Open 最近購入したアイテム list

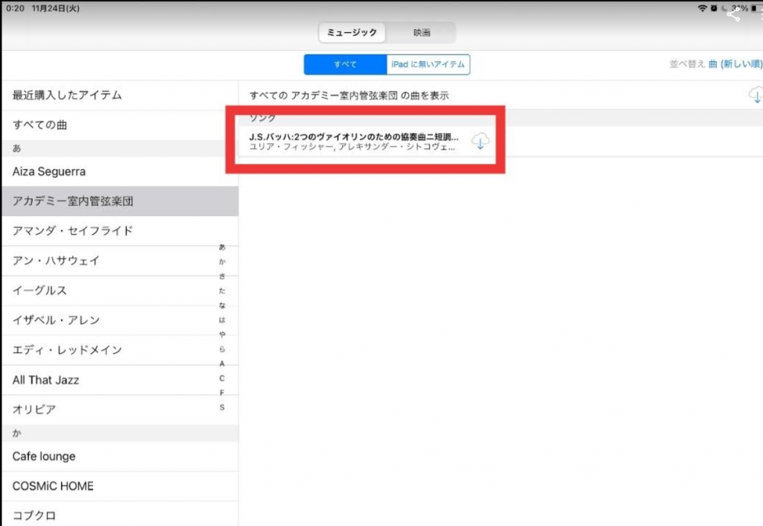120,95
